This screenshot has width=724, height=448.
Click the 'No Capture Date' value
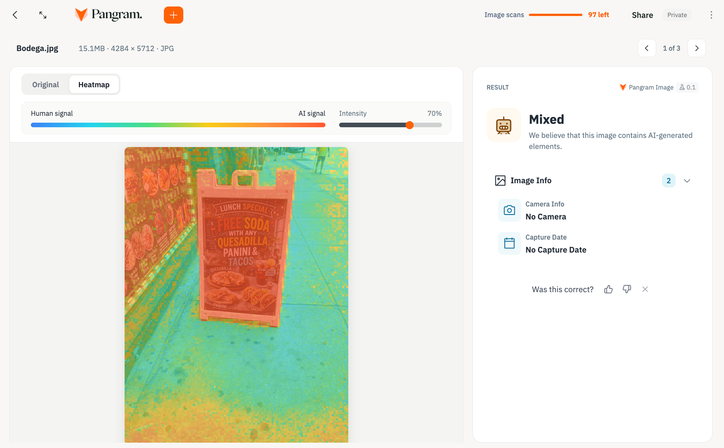(556, 250)
